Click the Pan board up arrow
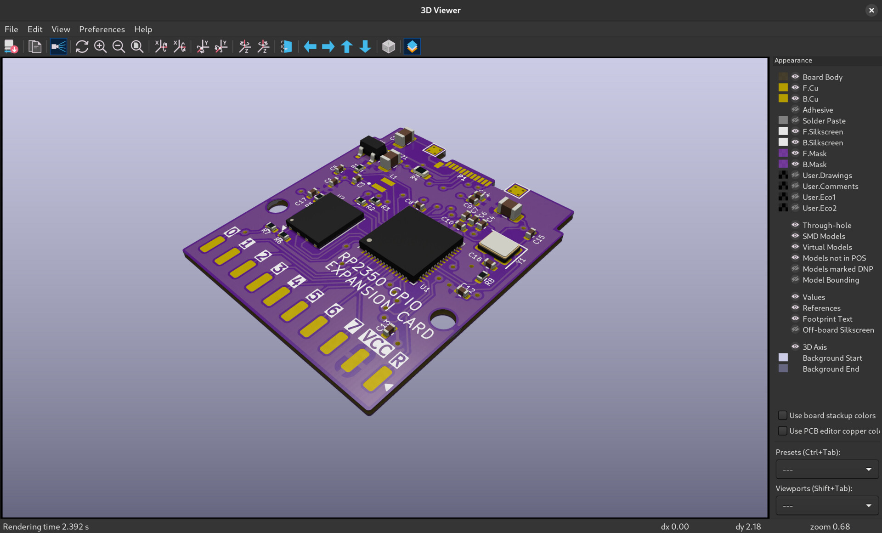 coord(347,46)
